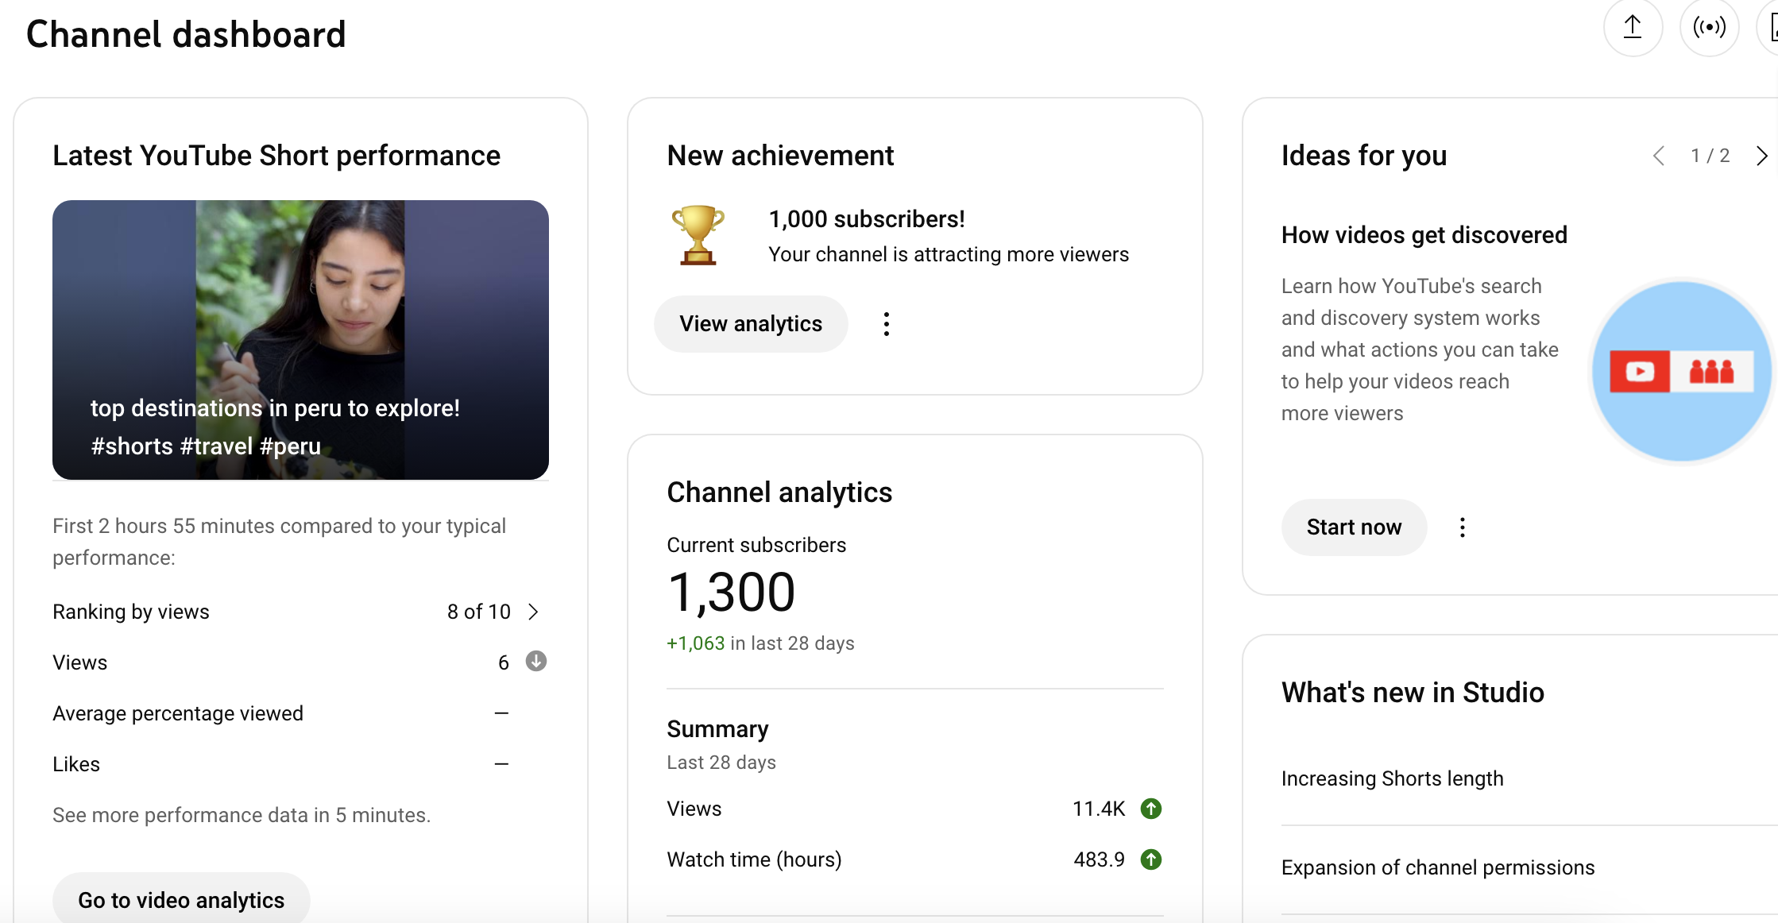Click the green up arrow beside watch time 483.9
Viewport: 1778px width, 923px height.
click(x=1151, y=859)
